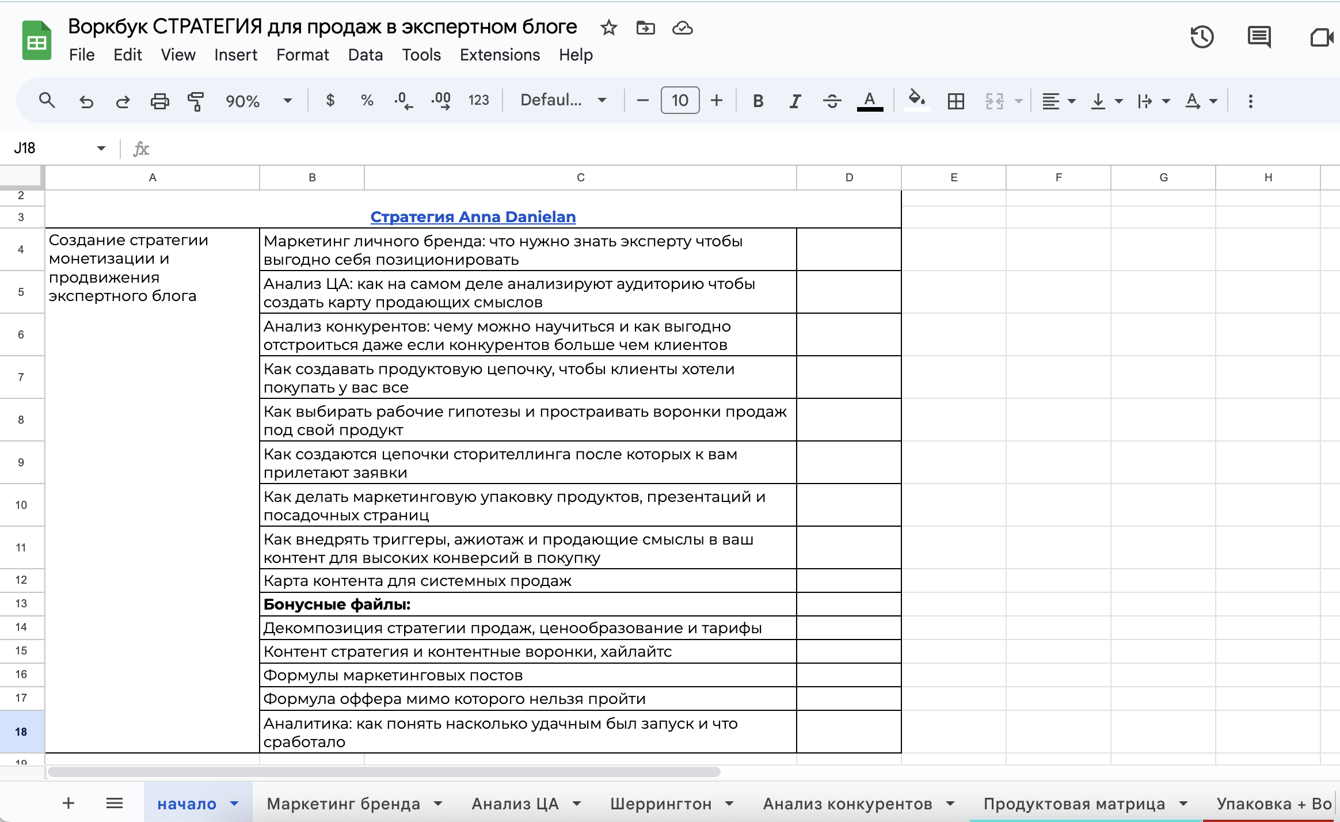1340x822 pixels.
Task: Open fill color picker
Action: 916,100
